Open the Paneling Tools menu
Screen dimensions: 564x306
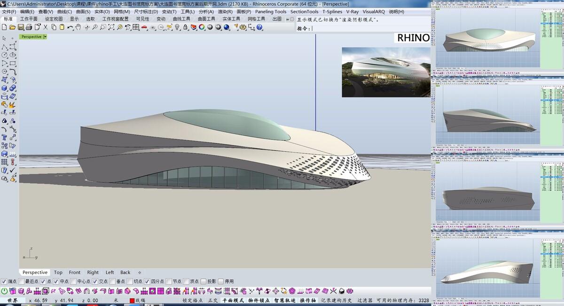(271, 11)
